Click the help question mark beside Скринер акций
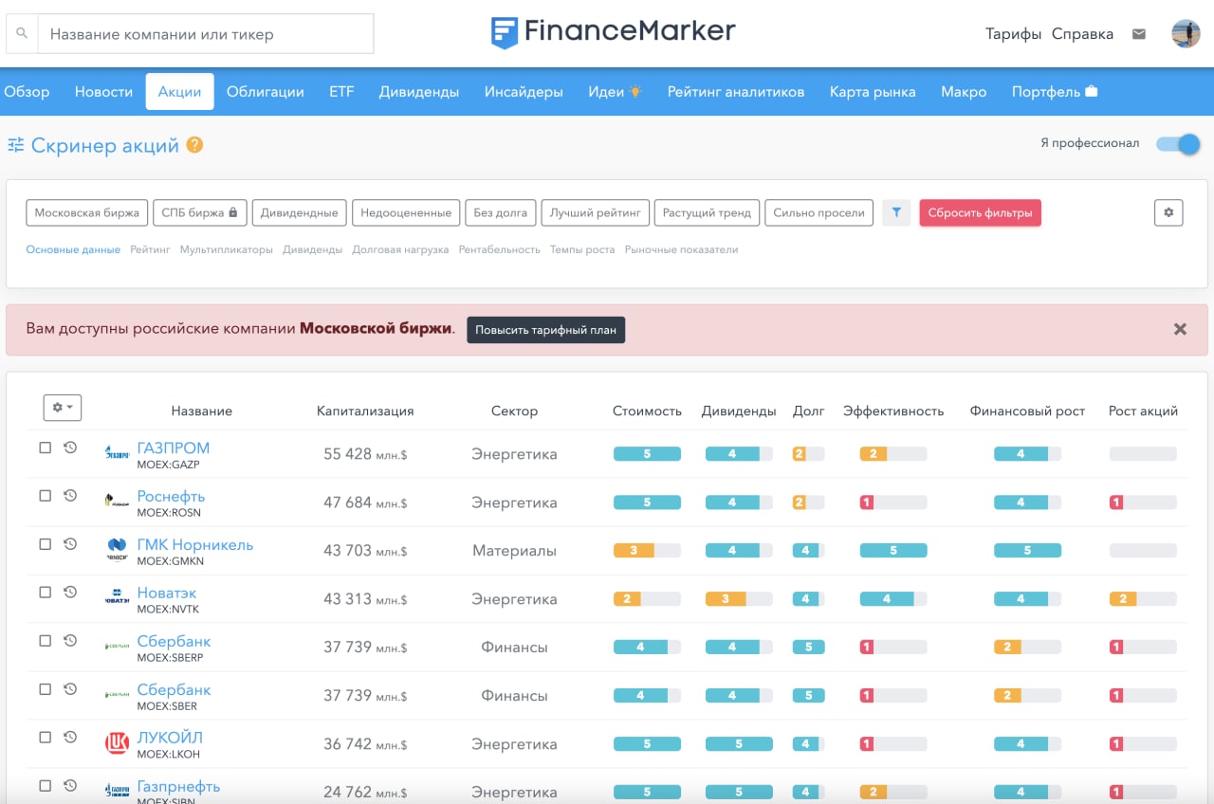Image resolution: width=1214 pixels, height=804 pixels. 194,145
